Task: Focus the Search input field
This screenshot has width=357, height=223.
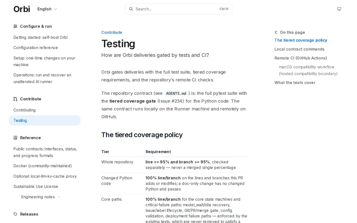Action: (178, 9)
